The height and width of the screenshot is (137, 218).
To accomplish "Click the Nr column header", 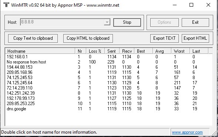I will [81, 51].
